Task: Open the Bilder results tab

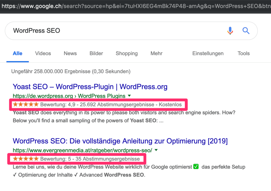Action: [96, 53]
